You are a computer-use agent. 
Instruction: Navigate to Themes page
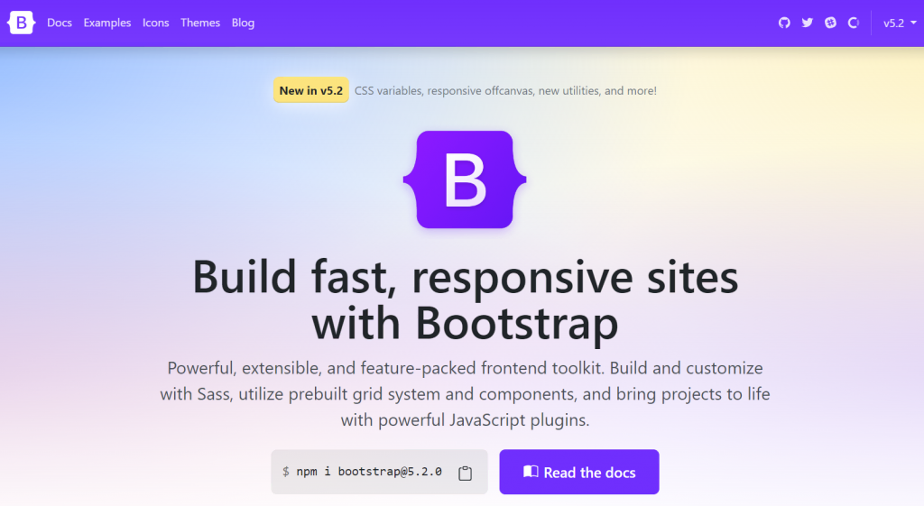[200, 23]
